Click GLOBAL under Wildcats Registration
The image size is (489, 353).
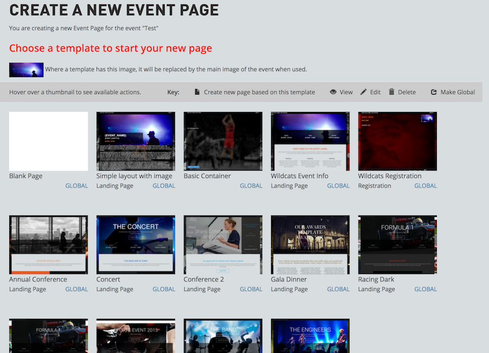425,186
